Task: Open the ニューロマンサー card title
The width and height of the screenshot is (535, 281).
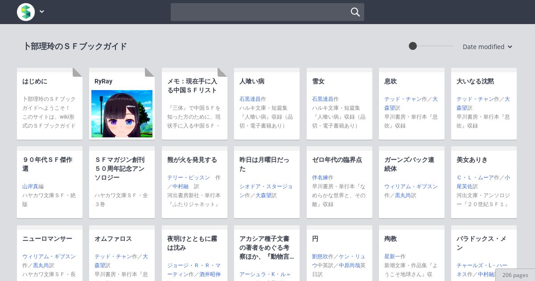Action: tap(47, 239)
